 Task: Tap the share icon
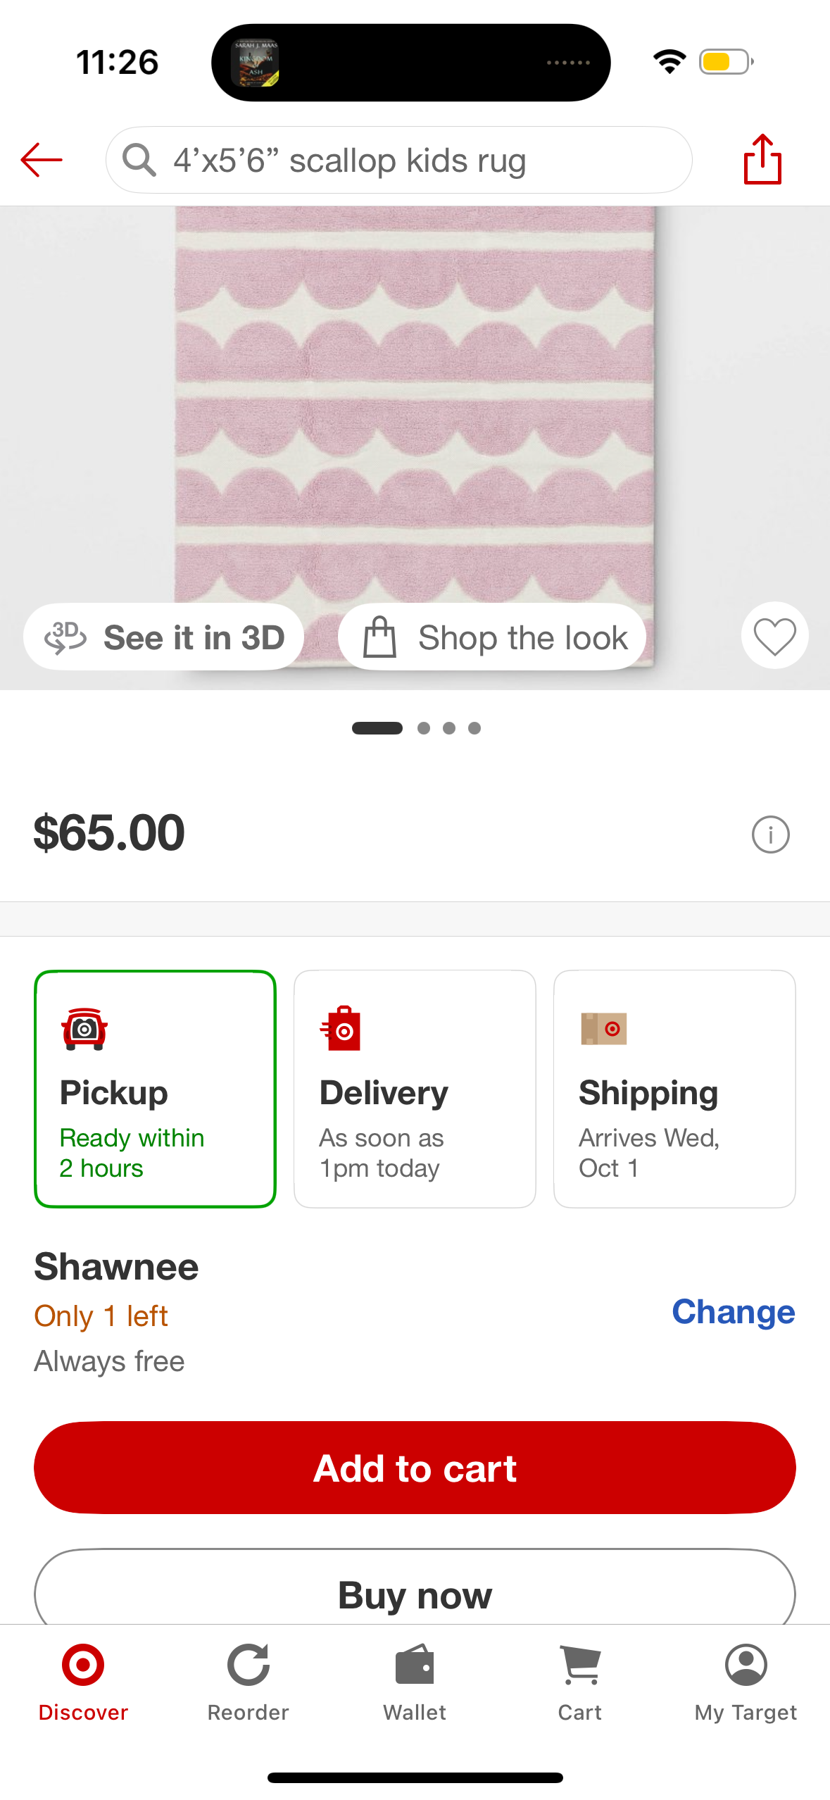pyautogui.click(x=762, y=160)
